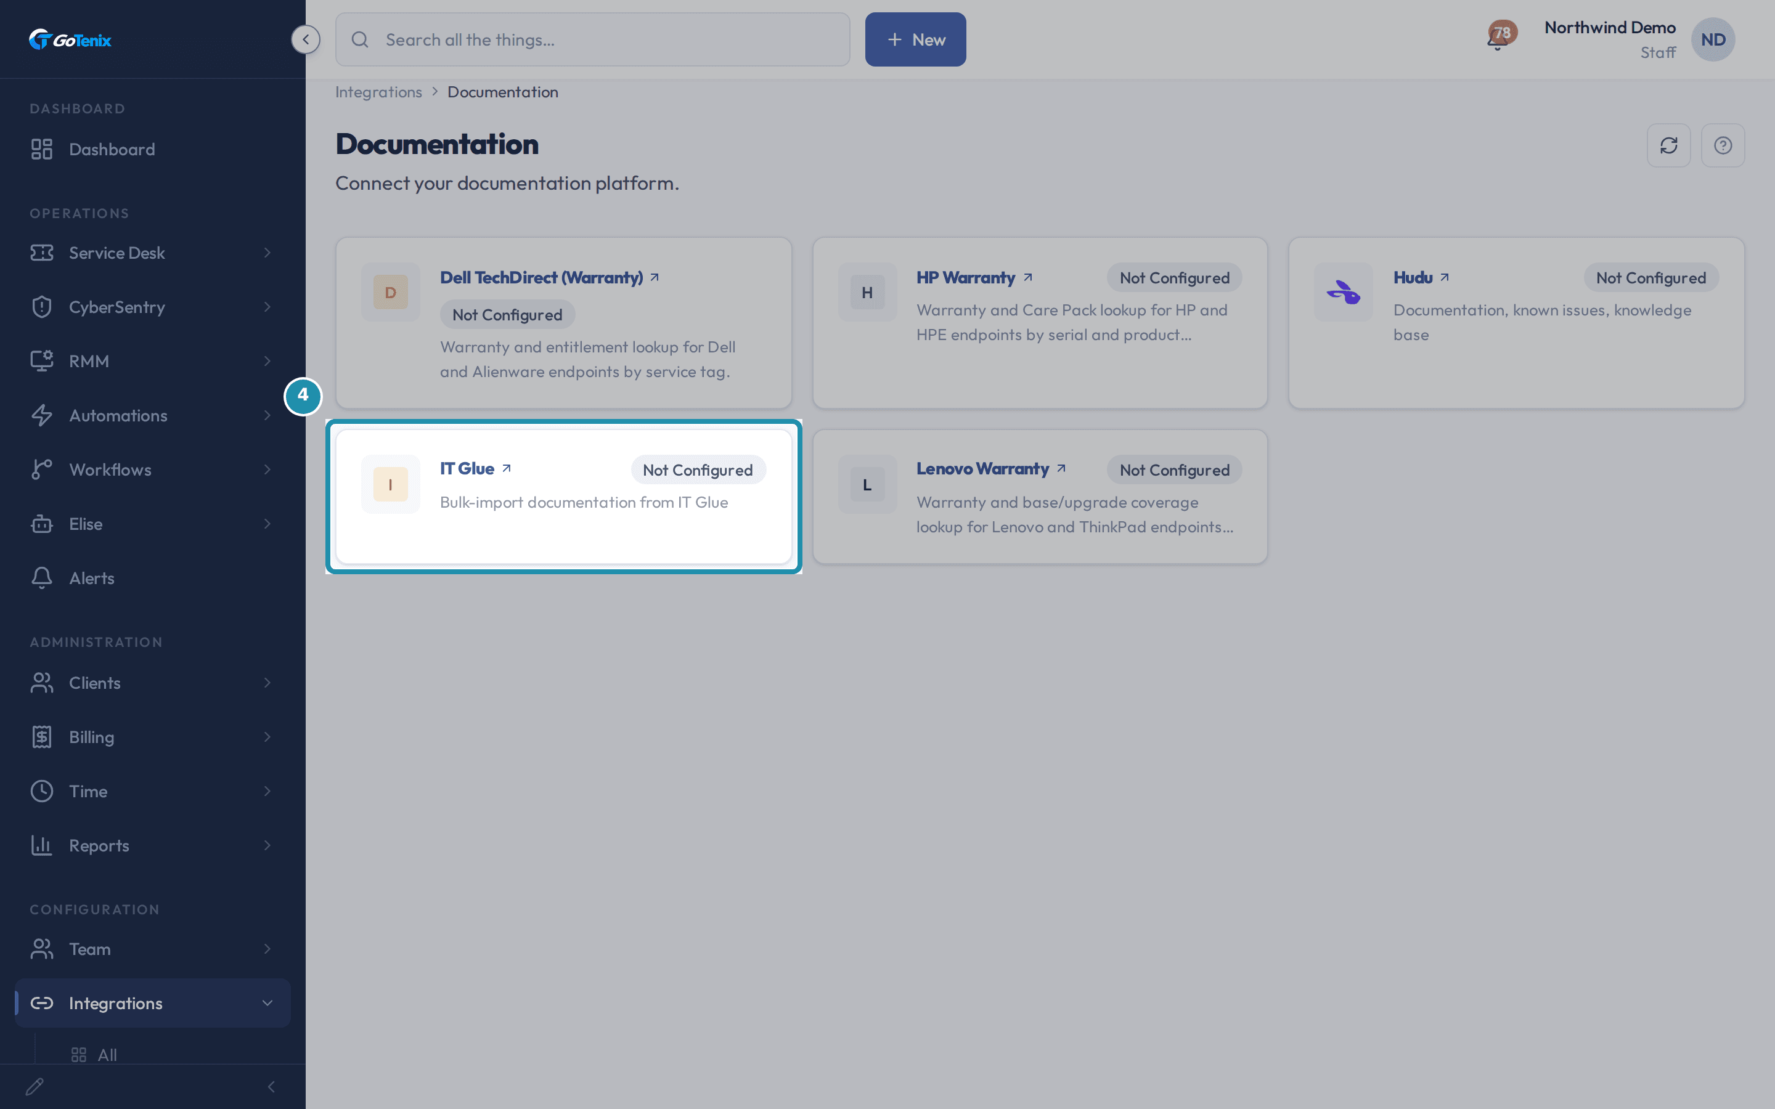The height and width of the screenshot is (1109, 1775).
Task: Click the search magnifier icon
Action: (x=360, y=39)
